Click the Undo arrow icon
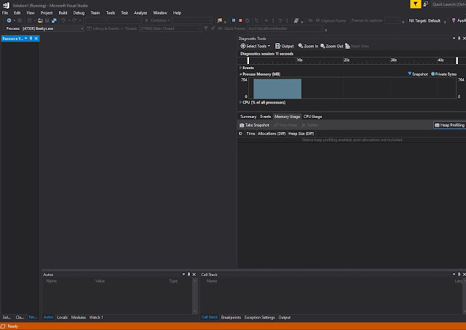This screenshot has height=330, width=466. click(x=63, y=20)
